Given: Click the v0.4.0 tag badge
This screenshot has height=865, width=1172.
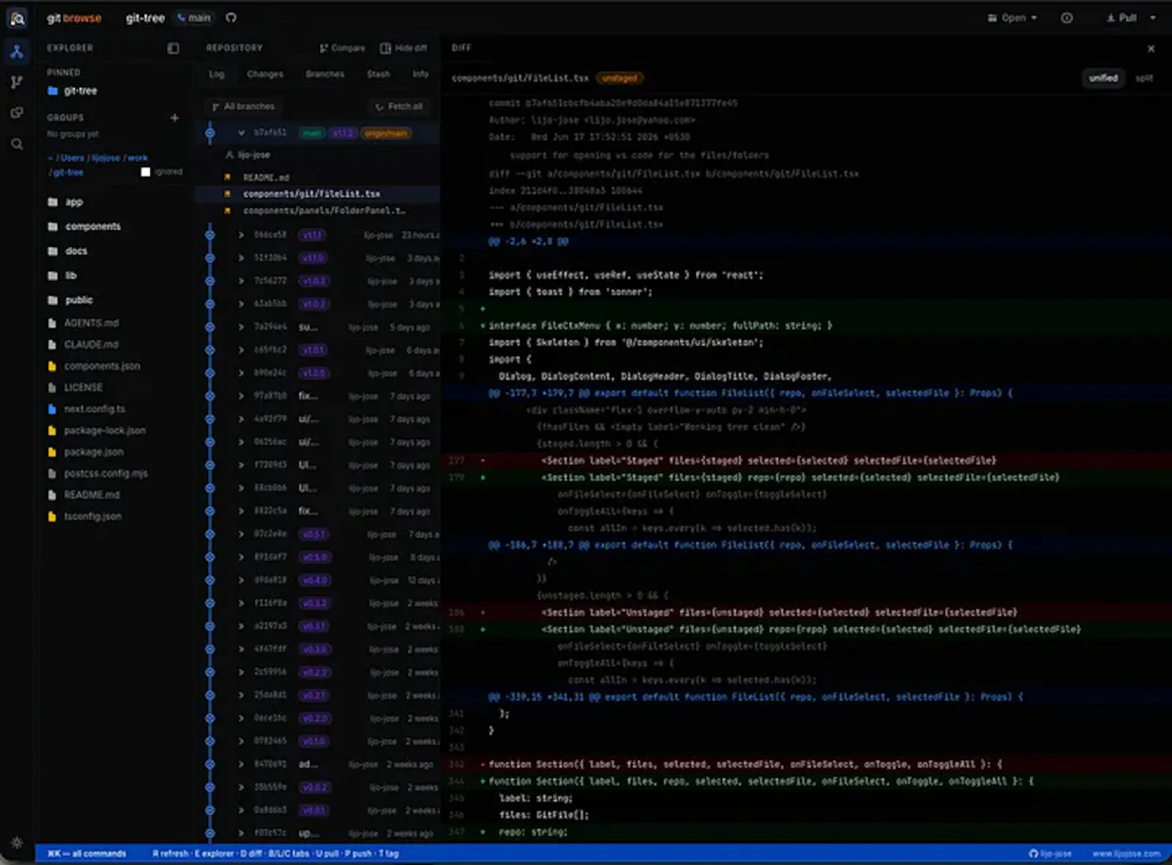Looking at the screenshot, I should (x=315, y=581).
